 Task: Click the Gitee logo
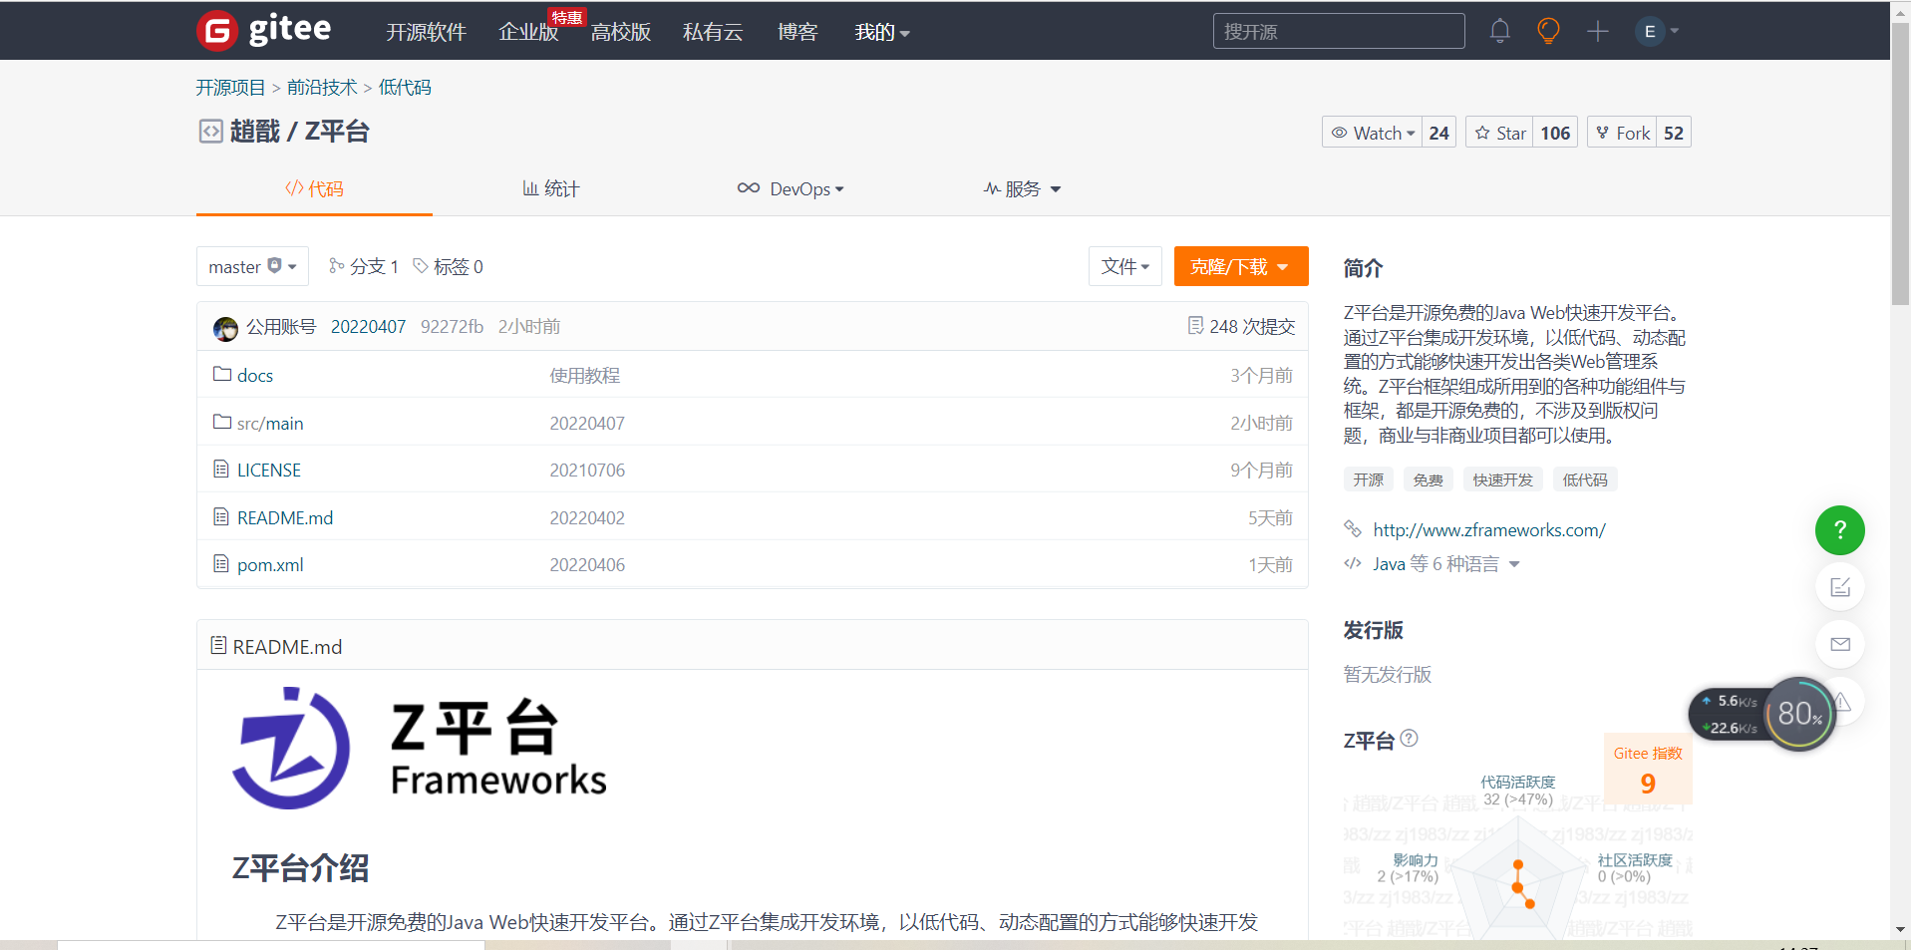(x=264, y=30)
